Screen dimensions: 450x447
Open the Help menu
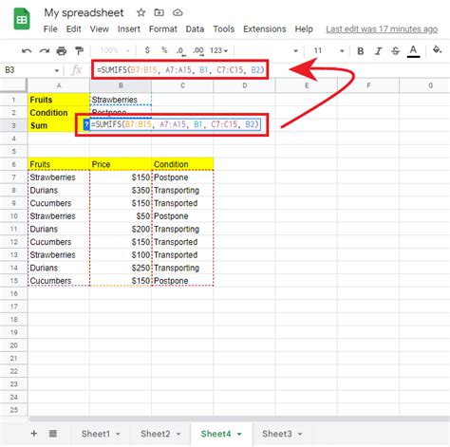[304, 29]
